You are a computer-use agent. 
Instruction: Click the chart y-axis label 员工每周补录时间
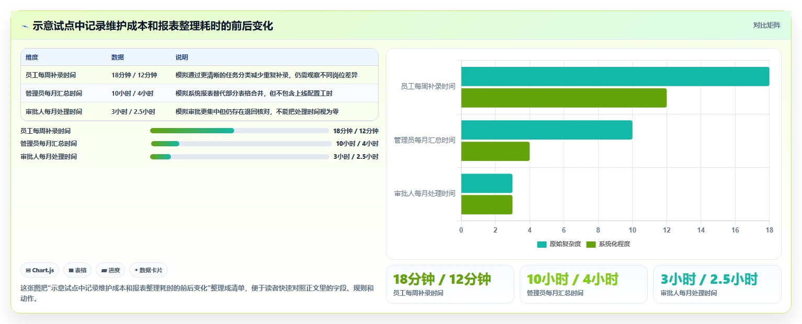428,87
